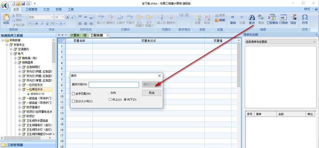Expand the 配电箱（柜） tree node
319x148 pixels.
coord(15,58)
